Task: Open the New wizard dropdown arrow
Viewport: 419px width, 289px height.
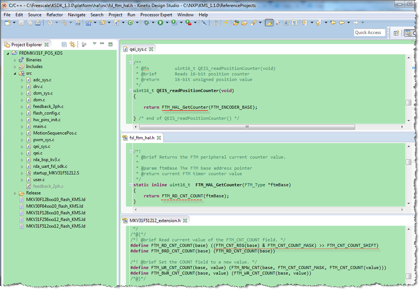Action: (14, 23)
